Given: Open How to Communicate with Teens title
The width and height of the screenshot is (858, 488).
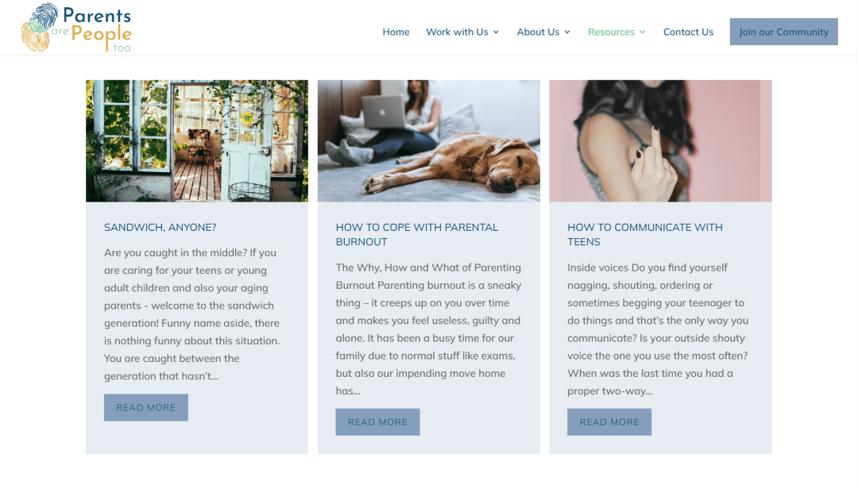Looking at the screenshot, I should pyautogui.click(x=645, y=234).
